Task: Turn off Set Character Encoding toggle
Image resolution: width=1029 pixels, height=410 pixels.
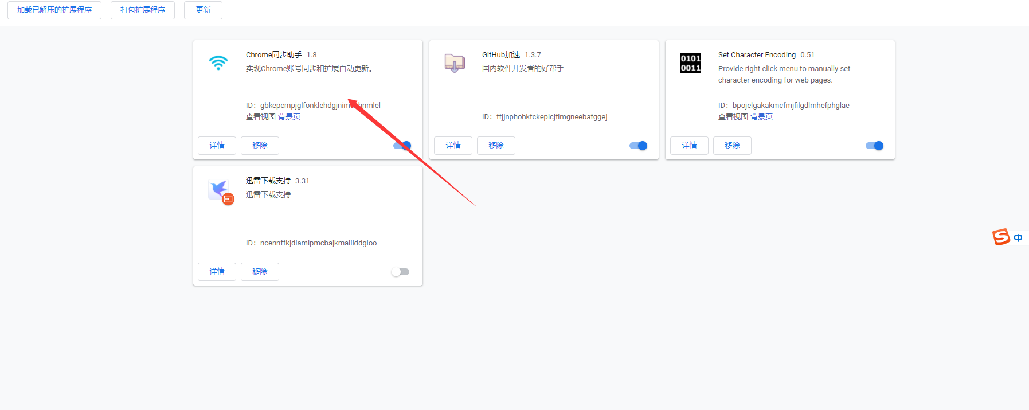Action: pos(874,146)
